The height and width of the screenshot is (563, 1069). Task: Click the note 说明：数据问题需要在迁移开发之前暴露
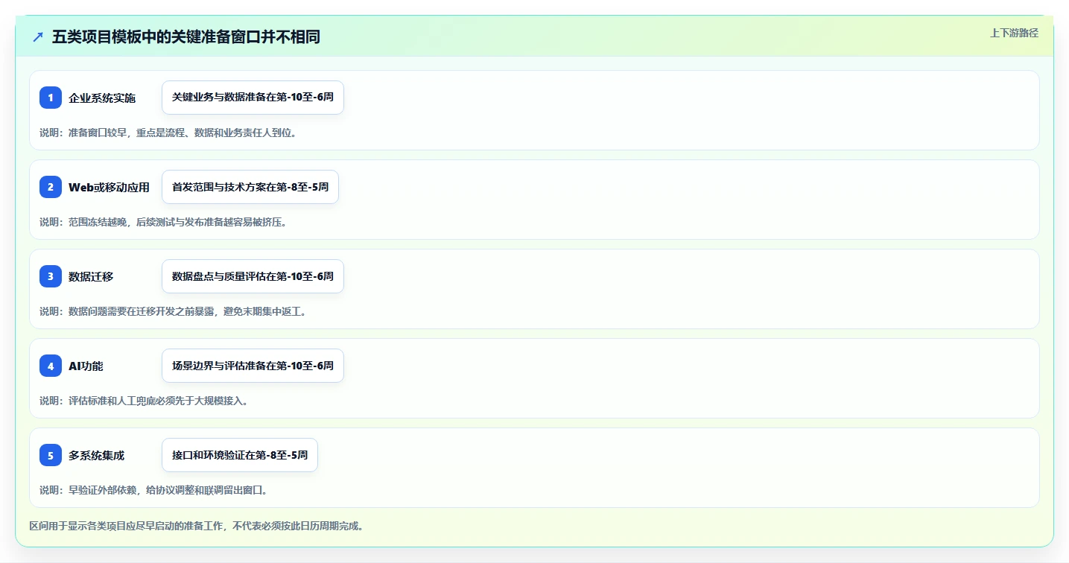point(173,311)
